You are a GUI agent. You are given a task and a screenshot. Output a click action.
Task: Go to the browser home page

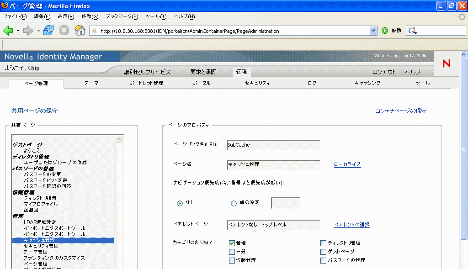[x=80, y=30]
